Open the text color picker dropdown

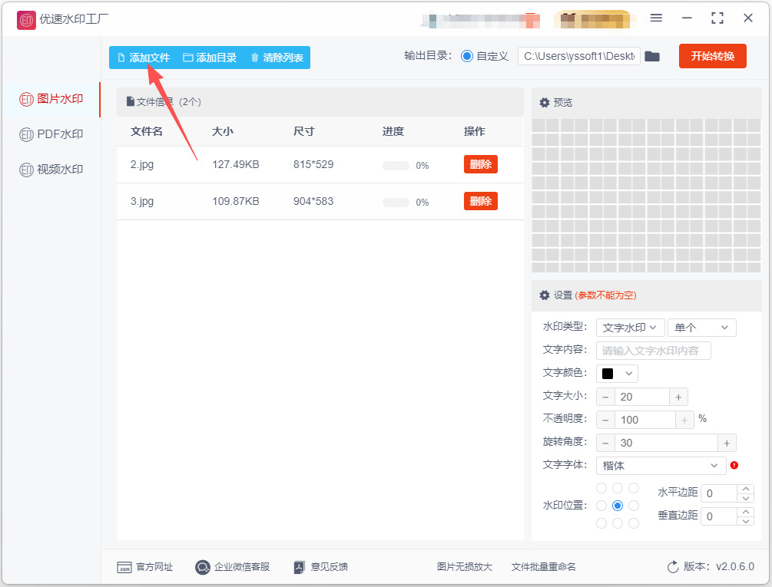[617, 374]
